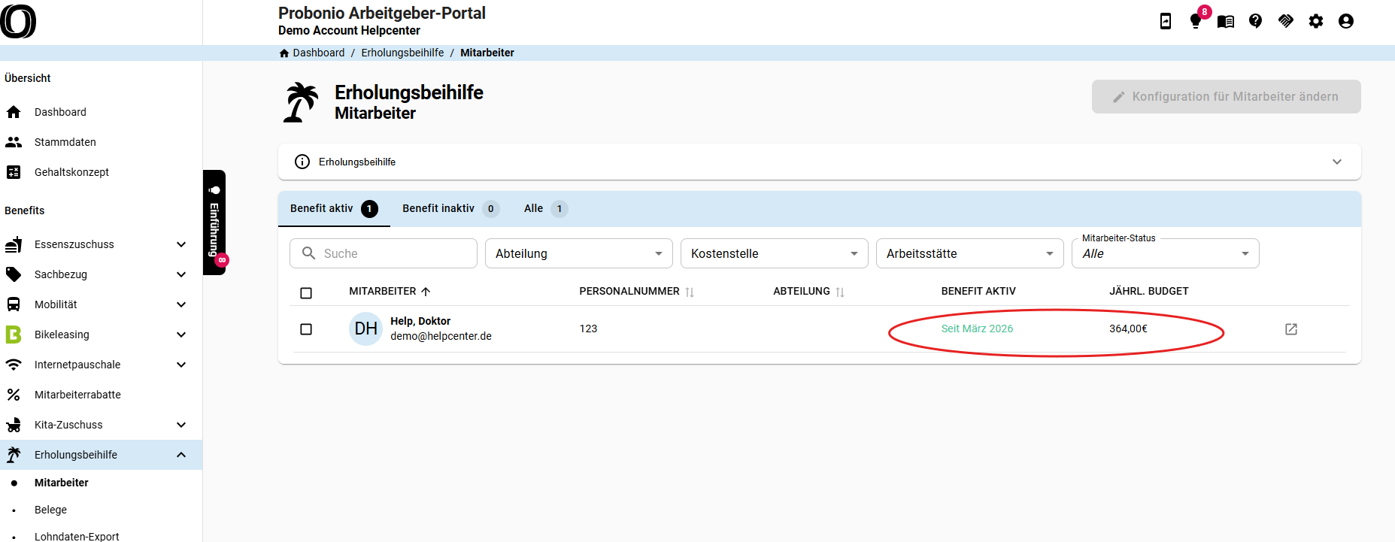Click the Erholungsbeihilfe palm icon in sidebar
The width and height of the screenshot is (1395, 542).
click(14, 455)
